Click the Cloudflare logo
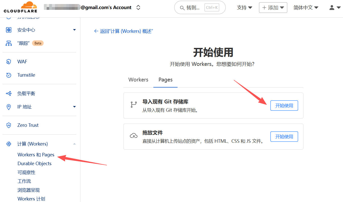The image size is (343, 202). click(20, 7)
